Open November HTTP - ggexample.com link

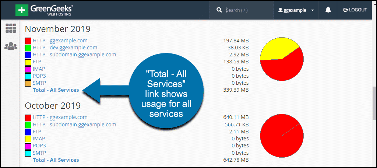click(x=60, y=41)
